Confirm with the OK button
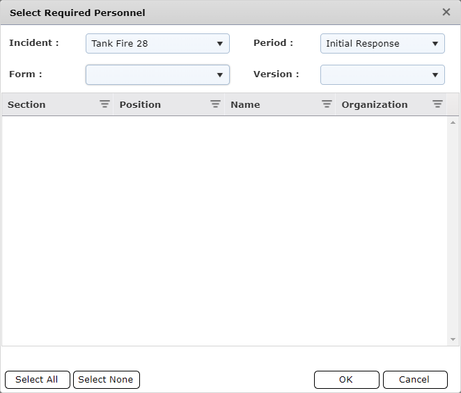Viewport: 461px width, 393px height. (x=346, y=380)
